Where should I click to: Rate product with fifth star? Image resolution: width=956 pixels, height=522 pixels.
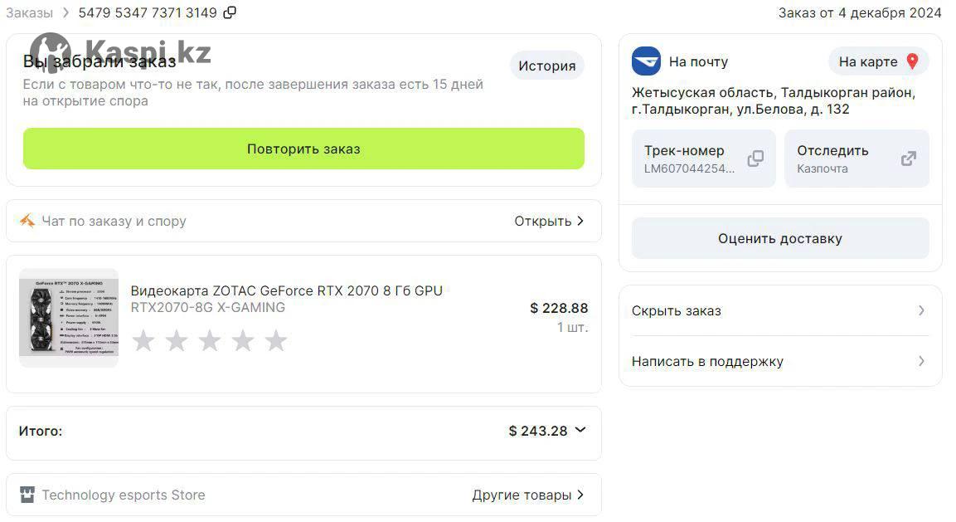point(275,341)
